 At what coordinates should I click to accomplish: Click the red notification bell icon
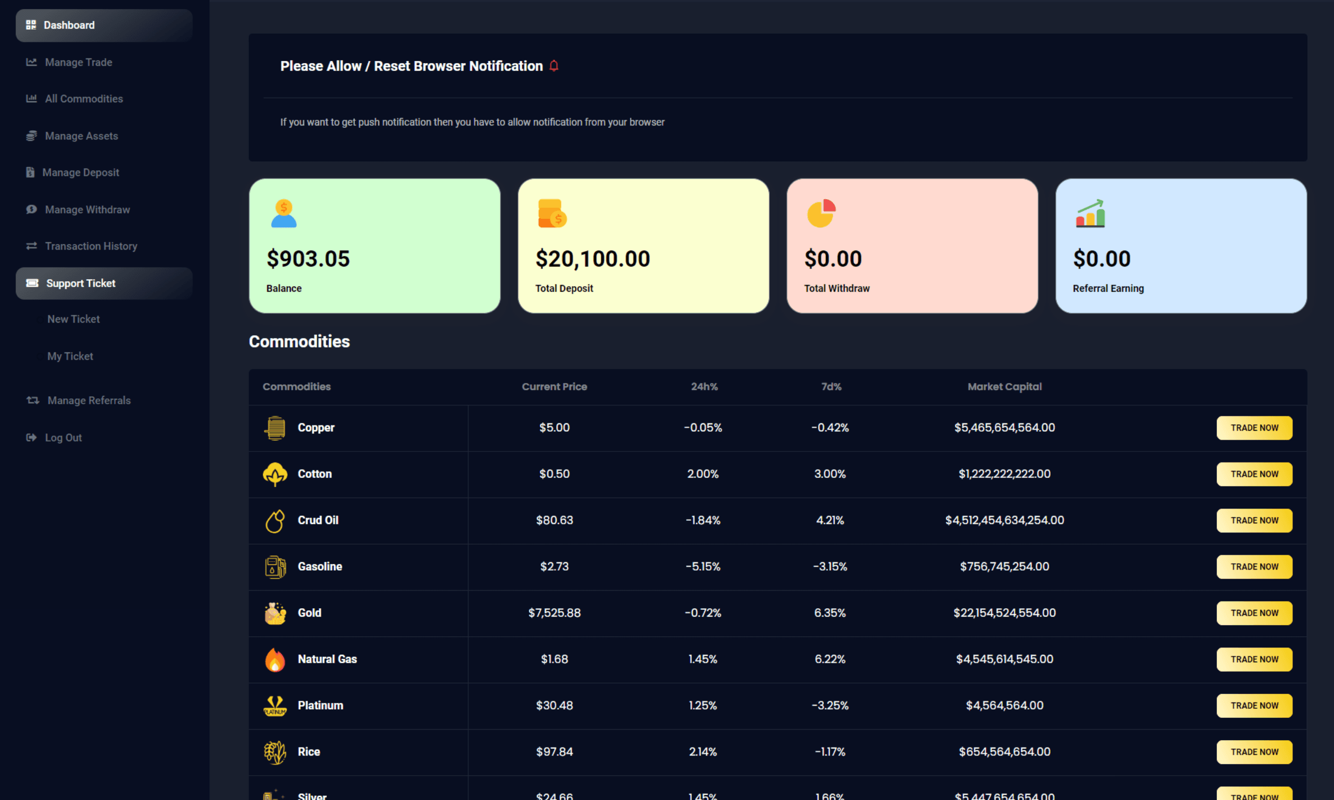click(553, 65)
